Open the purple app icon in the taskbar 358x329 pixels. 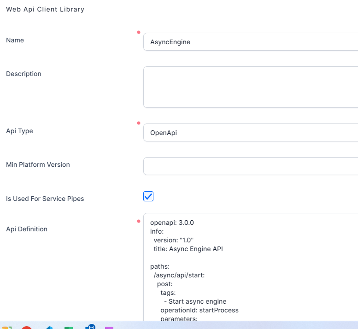[x=109, y=327]
